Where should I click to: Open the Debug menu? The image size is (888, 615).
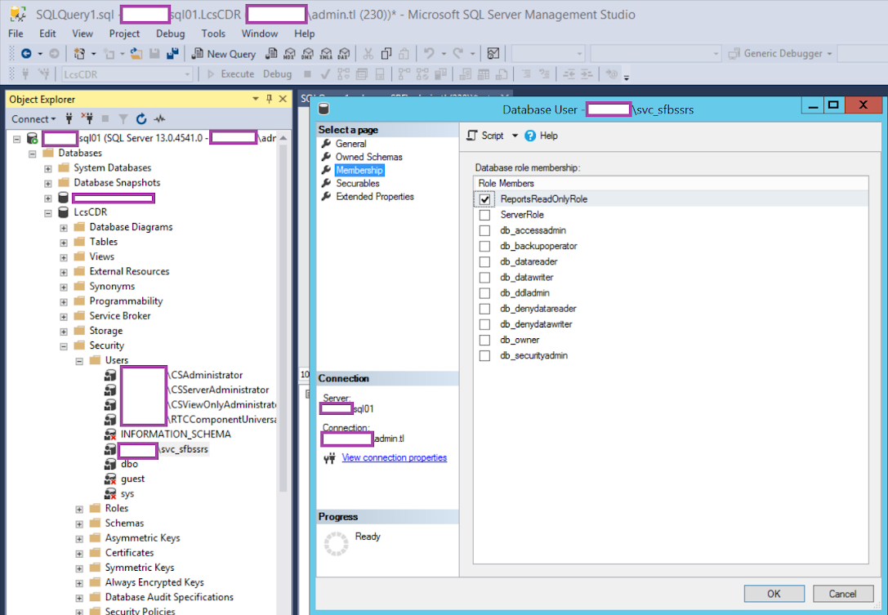click(x=171, y=34)
